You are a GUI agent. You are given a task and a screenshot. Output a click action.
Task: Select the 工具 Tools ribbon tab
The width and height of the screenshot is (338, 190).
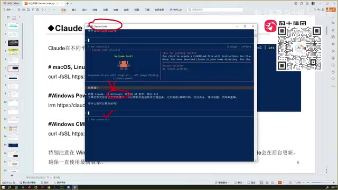pos(147,10)
